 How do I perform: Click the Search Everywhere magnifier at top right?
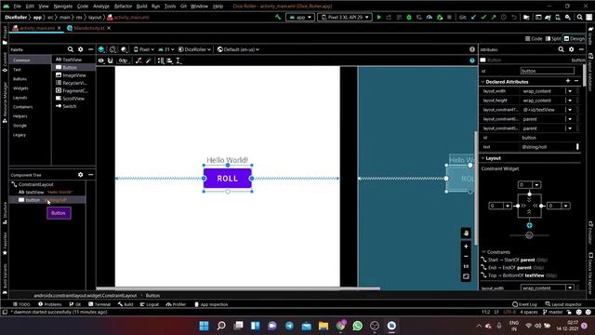(580, 17)
